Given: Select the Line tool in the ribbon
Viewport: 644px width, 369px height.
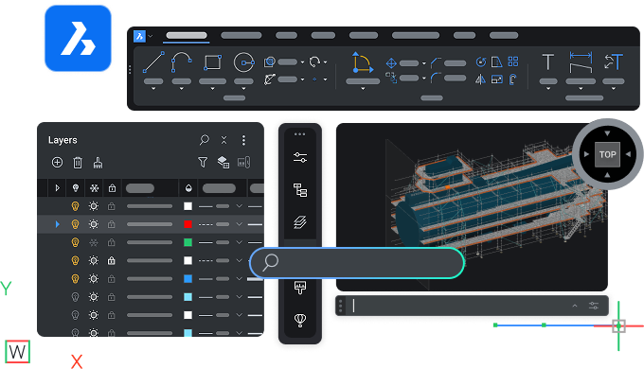Looking at the screenshot, I should [153, 62].
